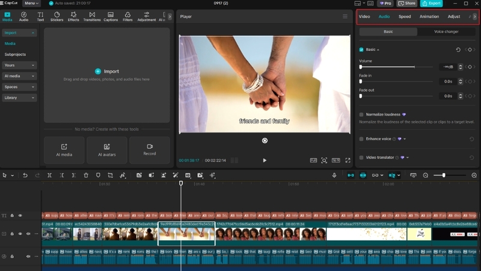
Task: Play the video in the player
Action: 265,160
